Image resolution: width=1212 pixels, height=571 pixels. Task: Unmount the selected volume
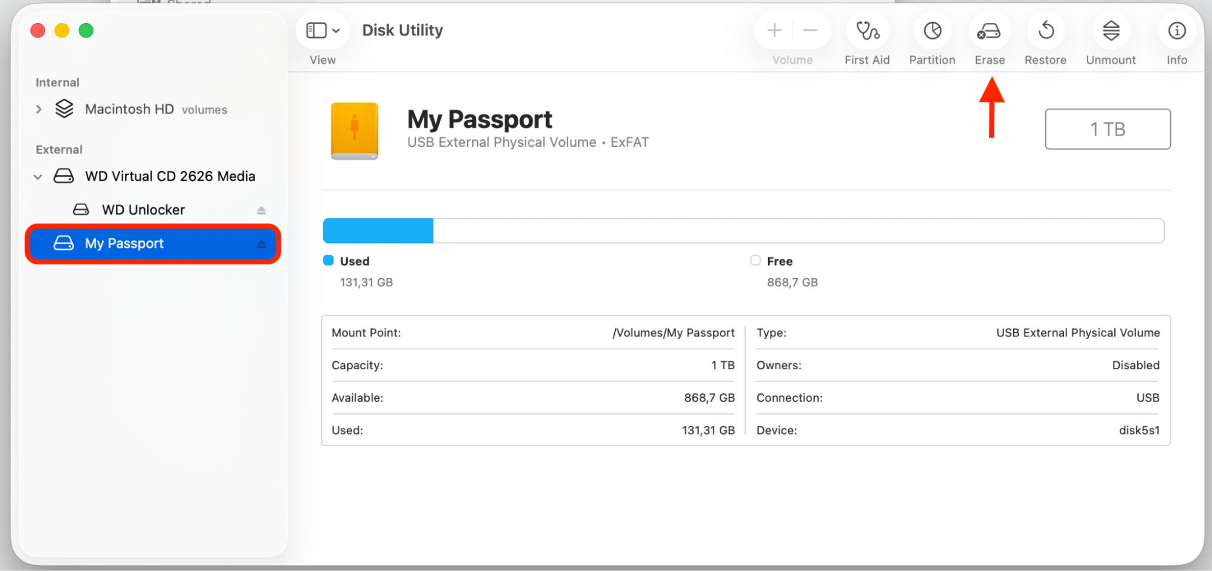pyautogui.click(x=1111, y=30)
